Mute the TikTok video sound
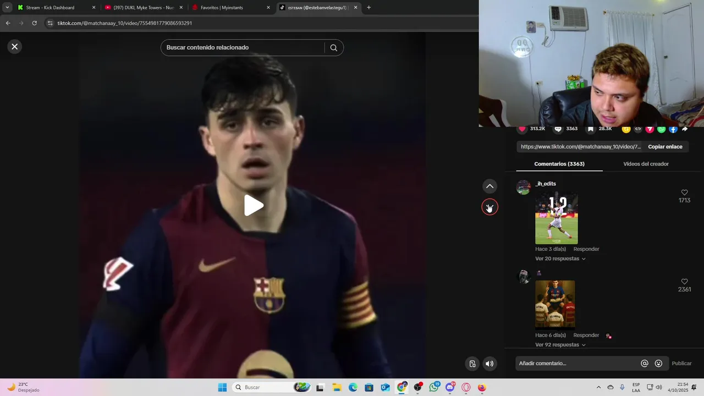Image resolution: width=704 pixels, height=396 pixels. click(490, 364)
